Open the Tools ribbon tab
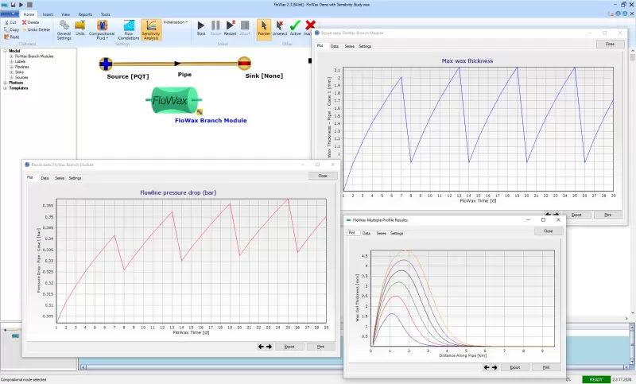The width and height of the screenshot is (636, 384). (106, 14)
